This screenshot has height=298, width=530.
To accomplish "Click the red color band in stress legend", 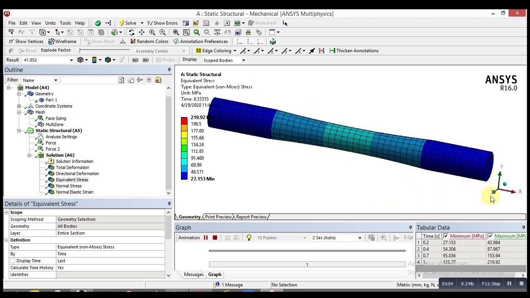I will pyautogui.click(x=184, y=120).
